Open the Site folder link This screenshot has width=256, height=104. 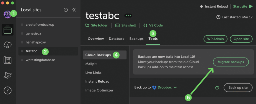click(96, 25)
